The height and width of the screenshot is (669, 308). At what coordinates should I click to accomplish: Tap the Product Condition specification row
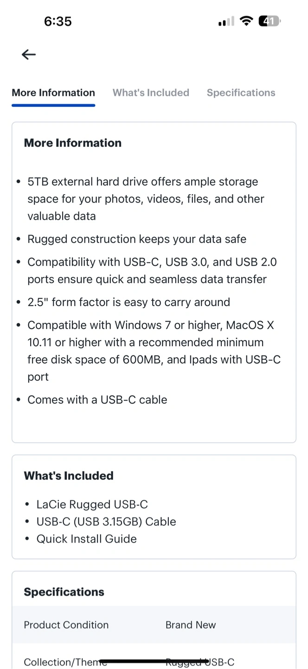154,625
